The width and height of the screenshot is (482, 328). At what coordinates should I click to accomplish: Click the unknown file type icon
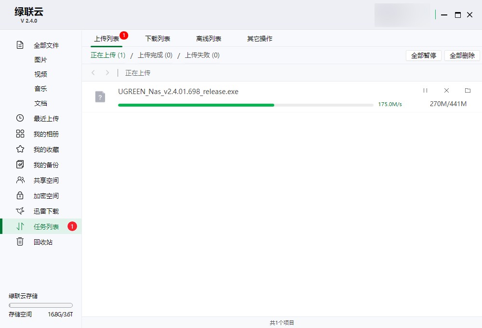(x=100, y=97)
